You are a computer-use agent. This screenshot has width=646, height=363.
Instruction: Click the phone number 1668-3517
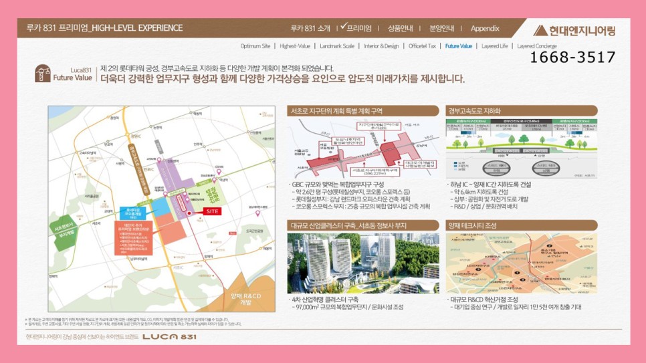(572, 57)
